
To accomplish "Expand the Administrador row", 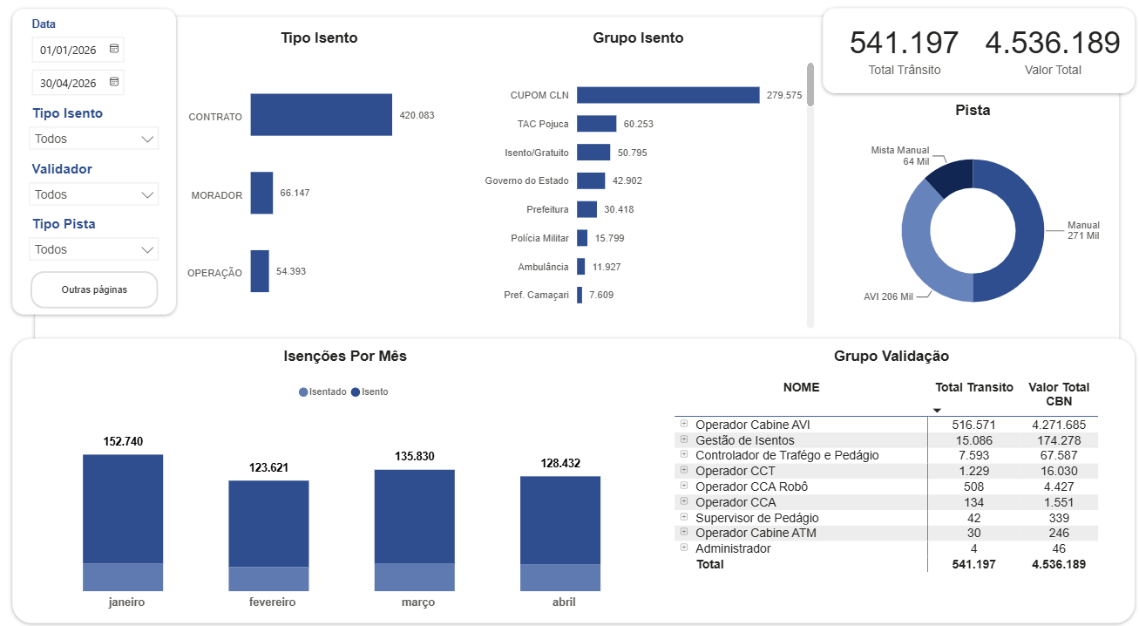I will coord(684,548).
